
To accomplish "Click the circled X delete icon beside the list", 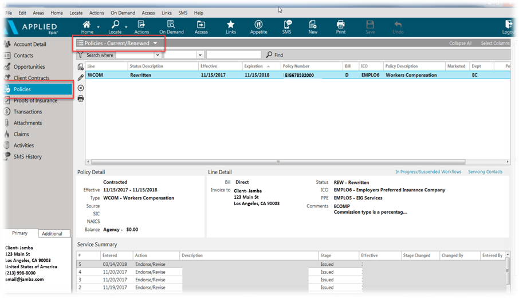I will (x=81, y=88).
